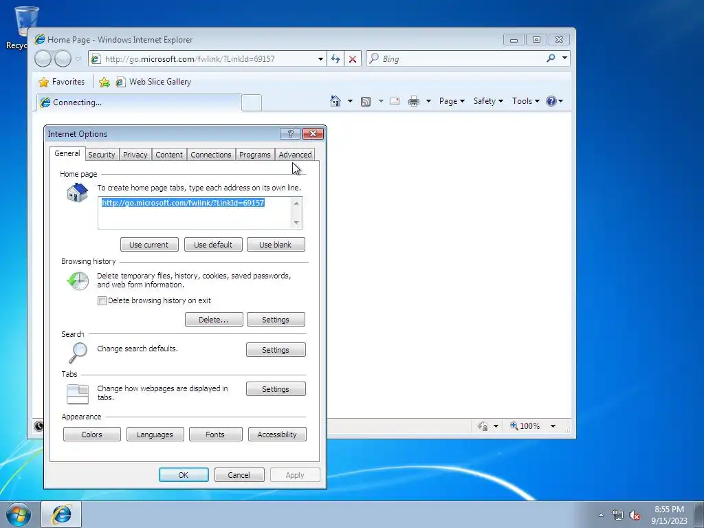Click the IE page icon in the address bar

pyautogui.click(x=95, y=59)
